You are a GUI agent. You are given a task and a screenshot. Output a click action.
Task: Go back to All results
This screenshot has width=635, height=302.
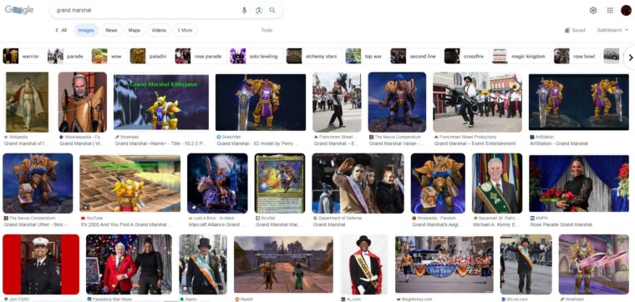[61, 30]
